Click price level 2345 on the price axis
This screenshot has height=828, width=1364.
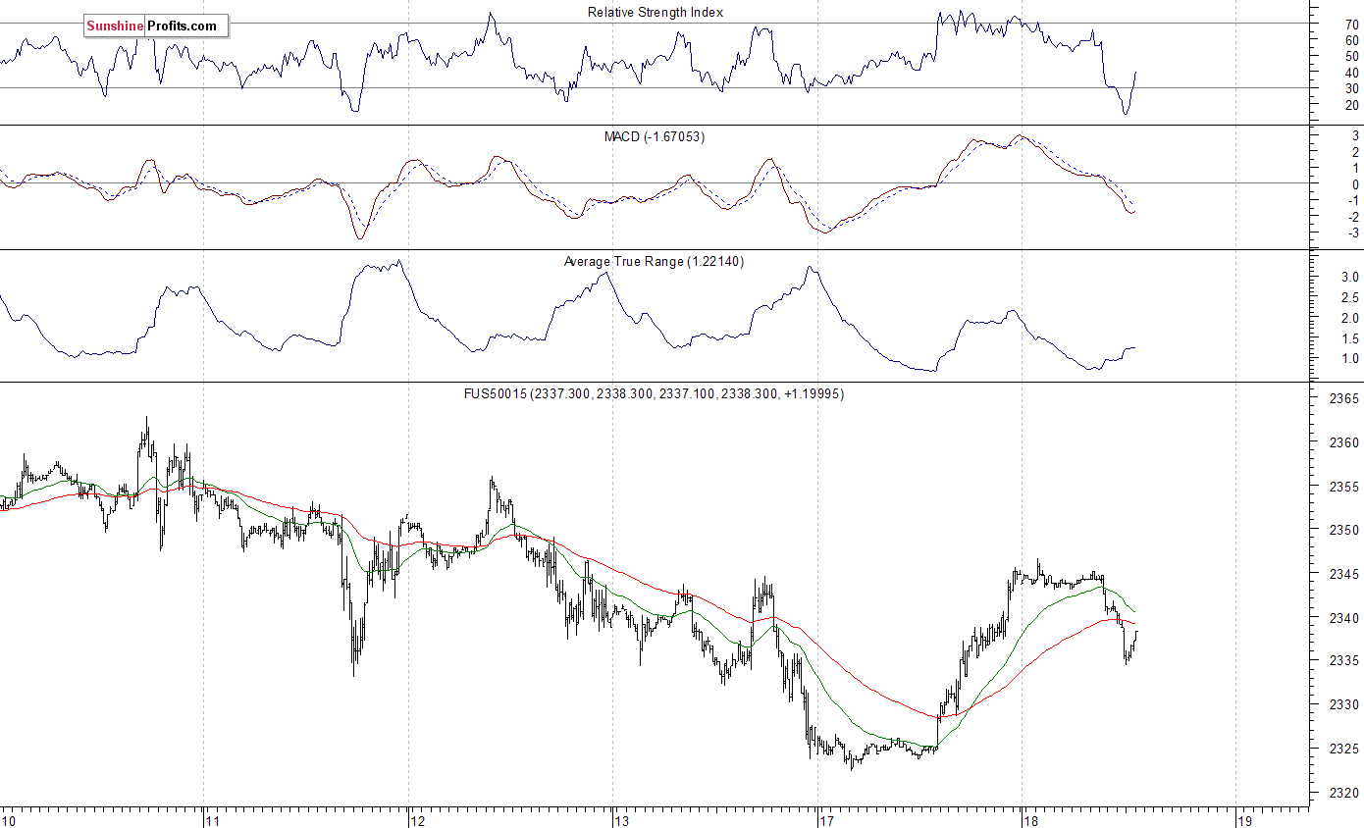1343,574
